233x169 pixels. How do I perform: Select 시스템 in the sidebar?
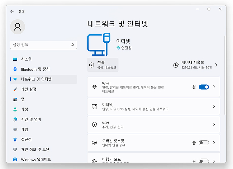pos(43,59)
